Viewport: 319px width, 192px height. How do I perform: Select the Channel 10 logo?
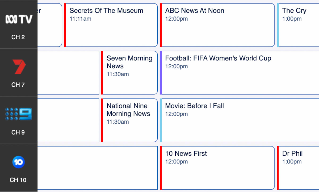(x=18, y=162)
